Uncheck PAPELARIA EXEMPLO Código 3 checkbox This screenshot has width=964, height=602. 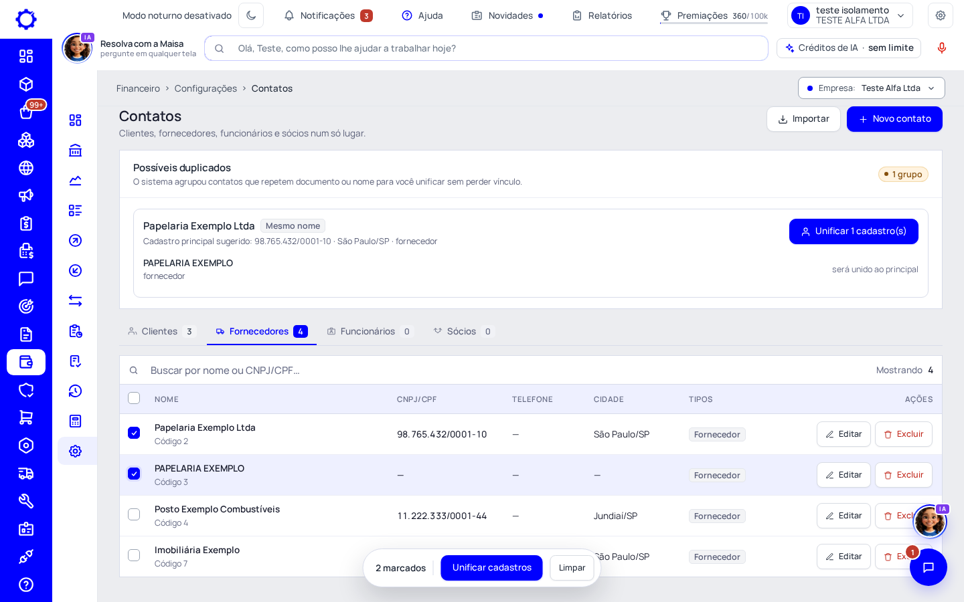pyautogui.click(x=134, y=474)
